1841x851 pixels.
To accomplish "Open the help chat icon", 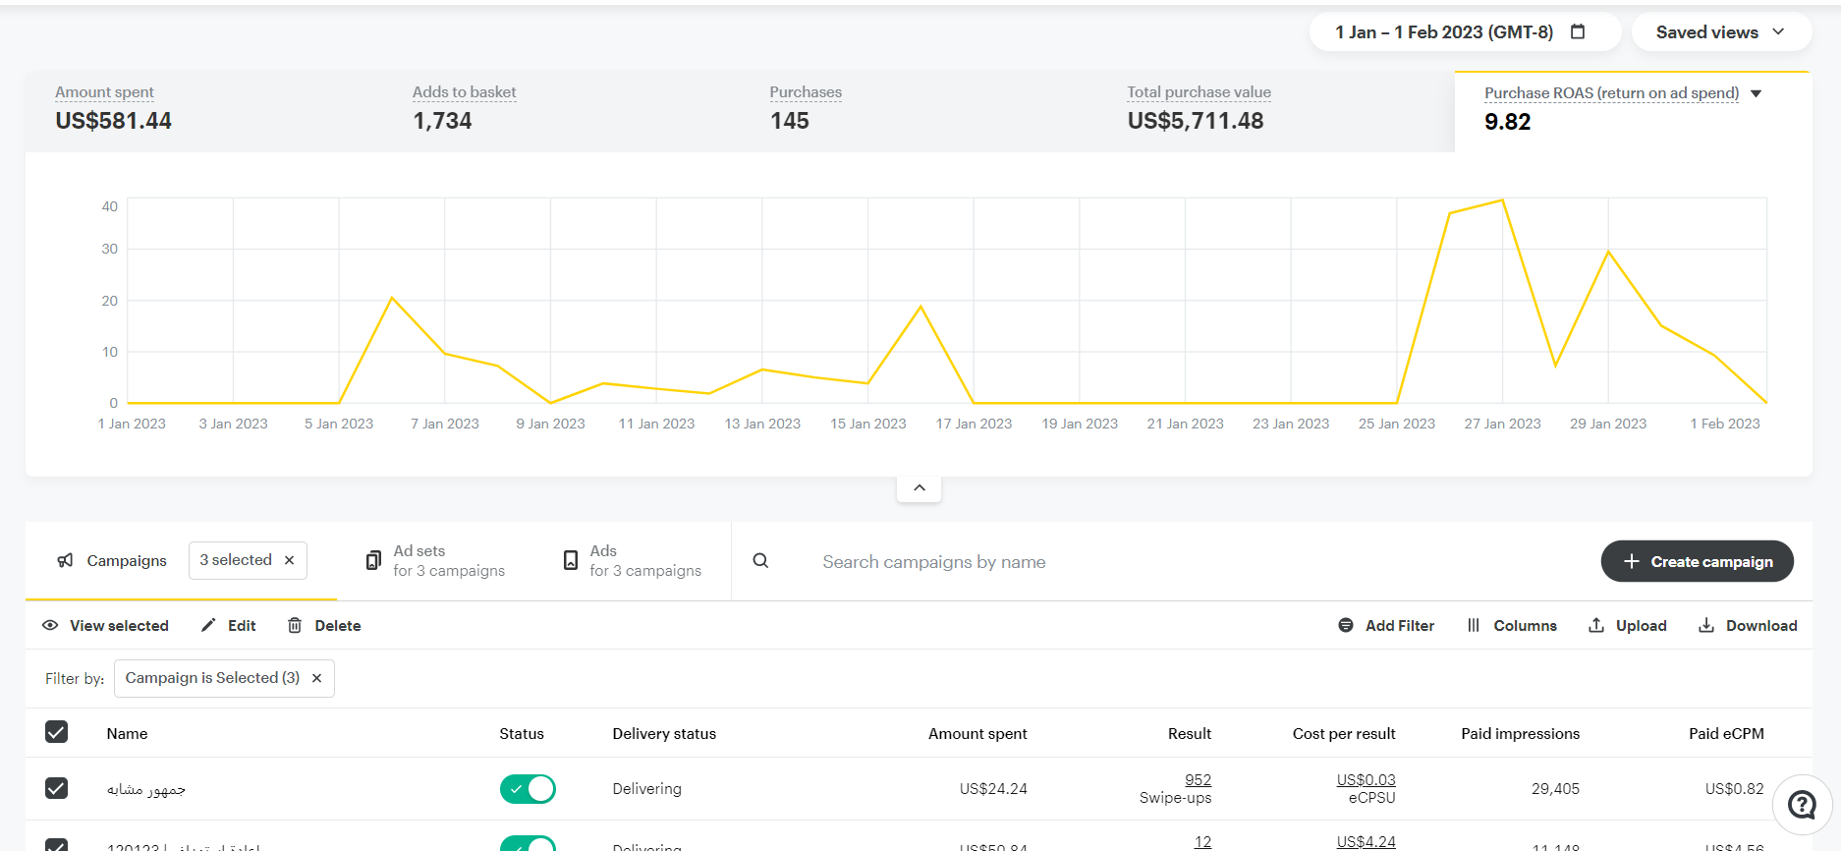I will [1802, 805].
